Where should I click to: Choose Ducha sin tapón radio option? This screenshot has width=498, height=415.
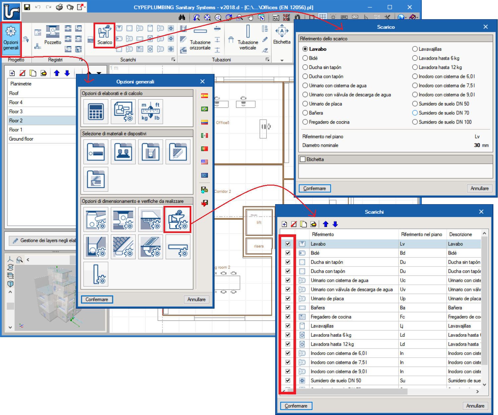pos(305,67)
